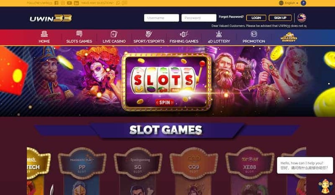Focus the Username input field

tap(161, 18)
